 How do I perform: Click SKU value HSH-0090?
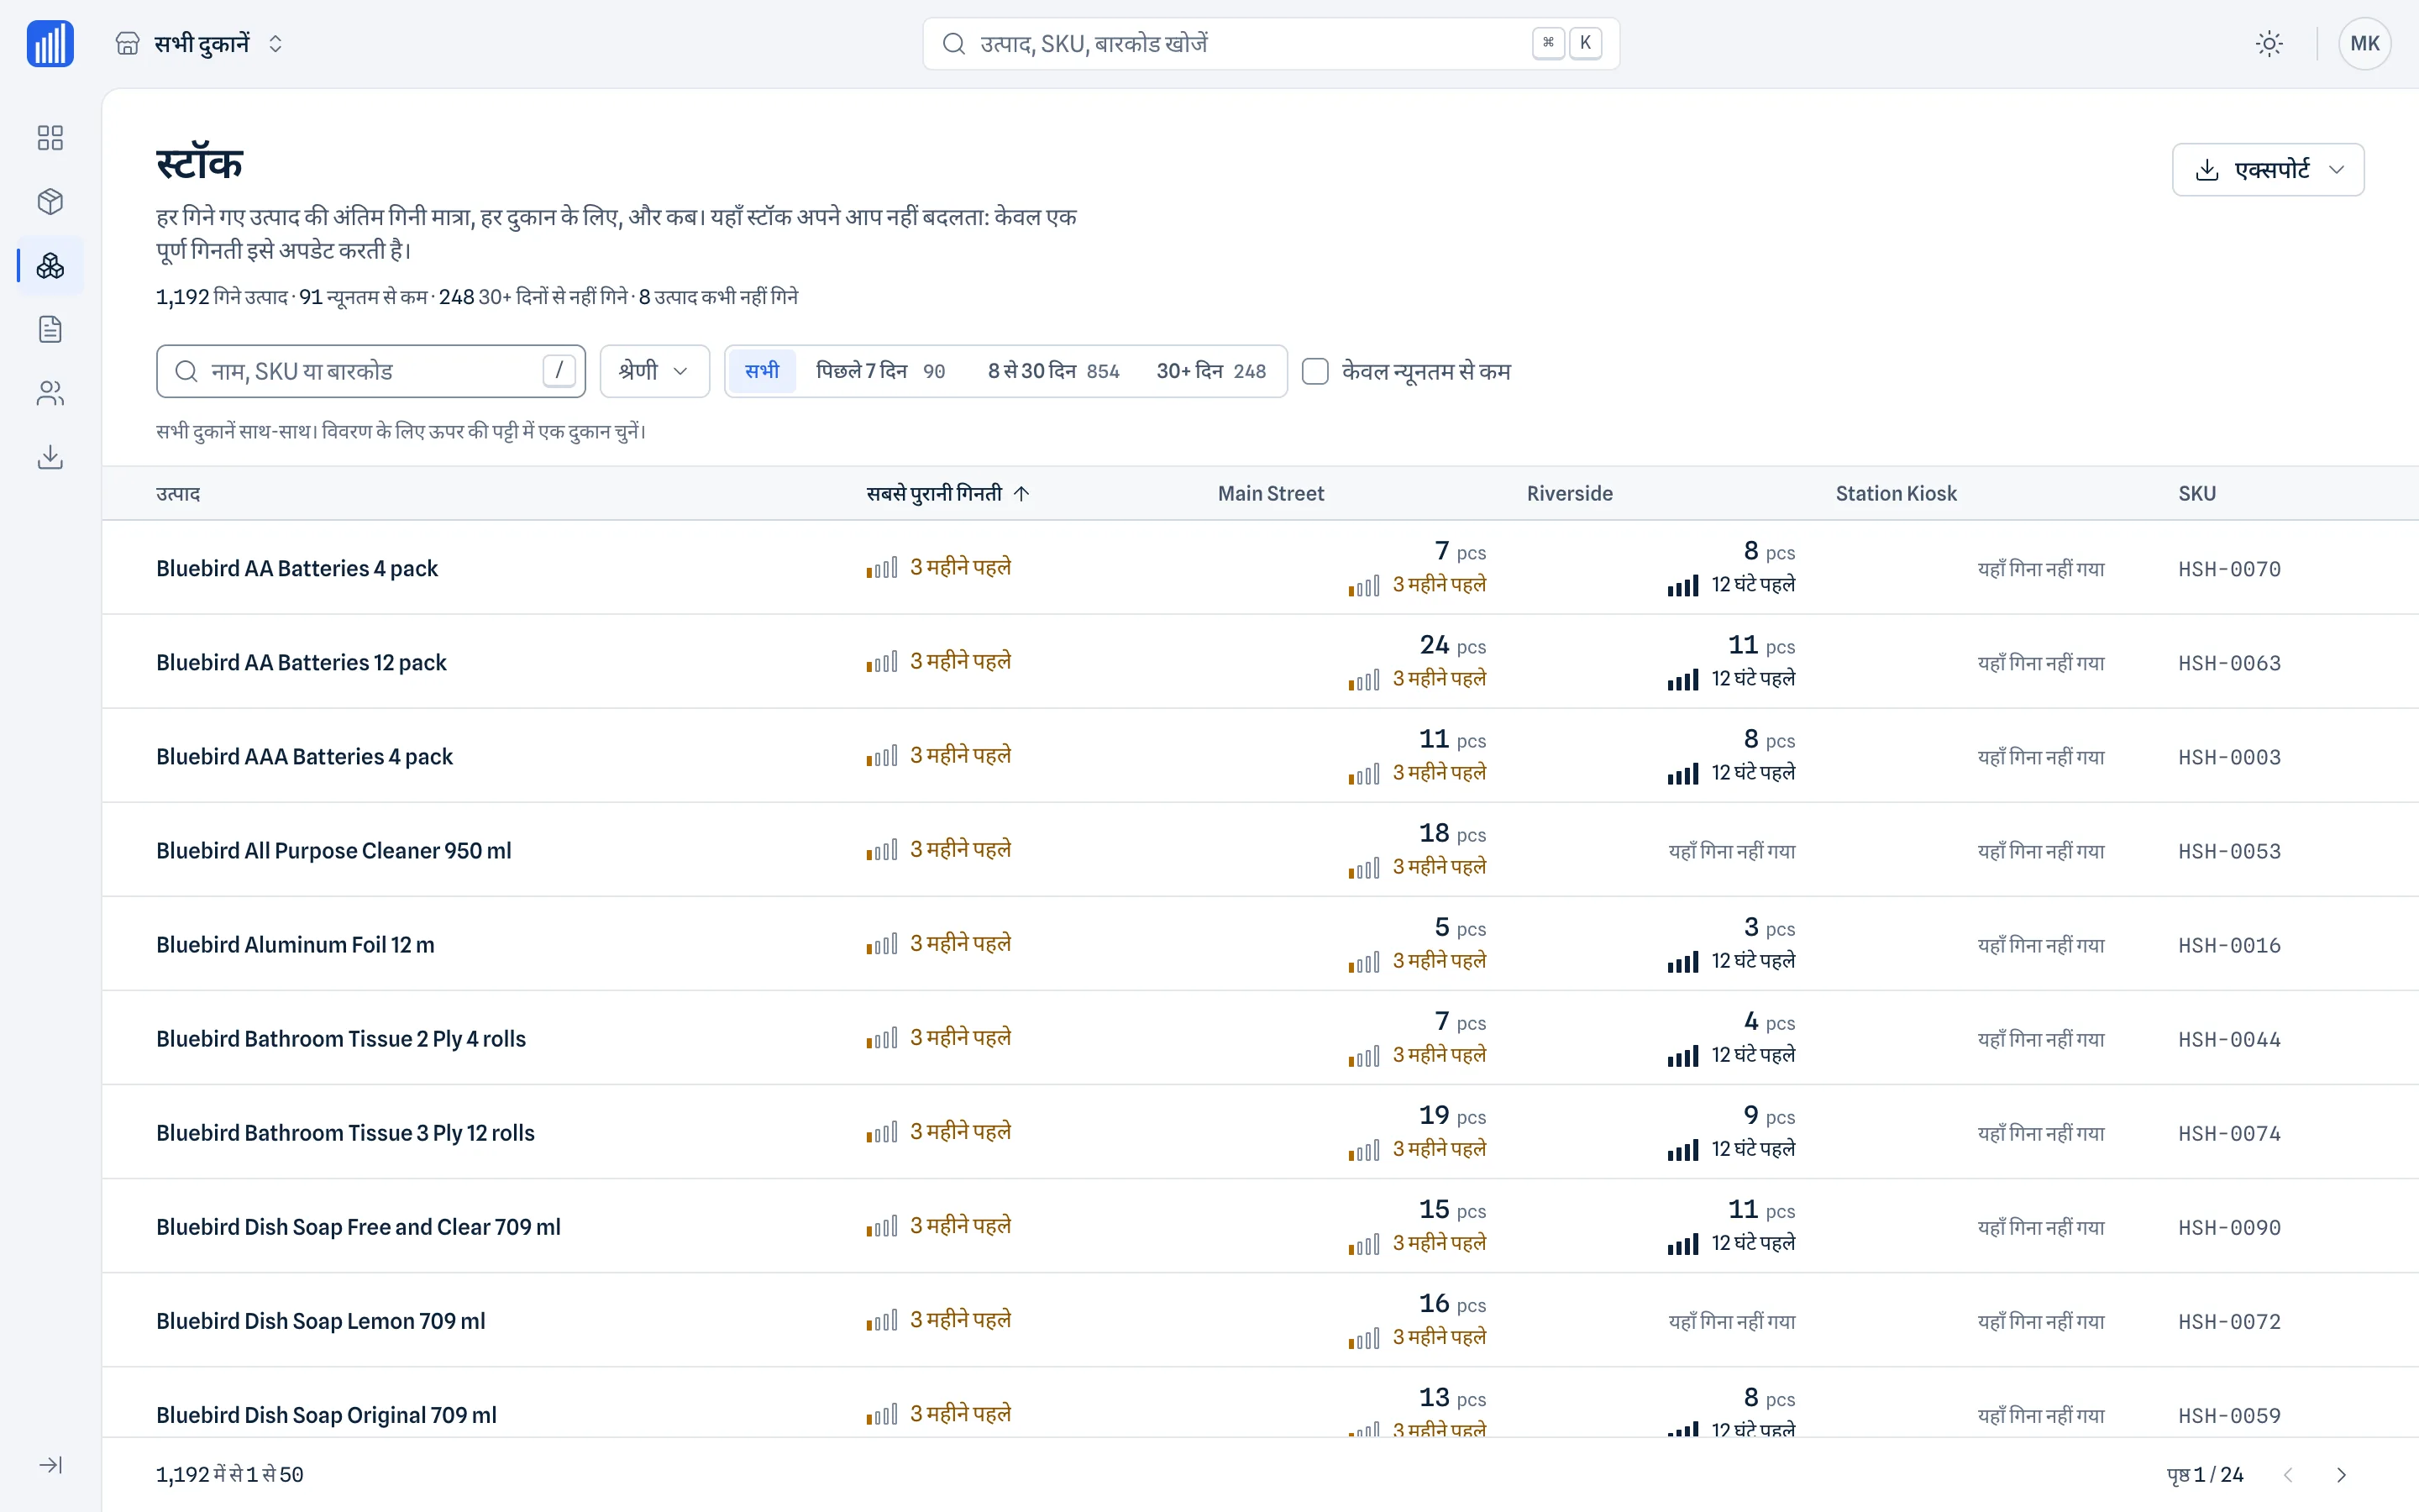[2229, 1227]
